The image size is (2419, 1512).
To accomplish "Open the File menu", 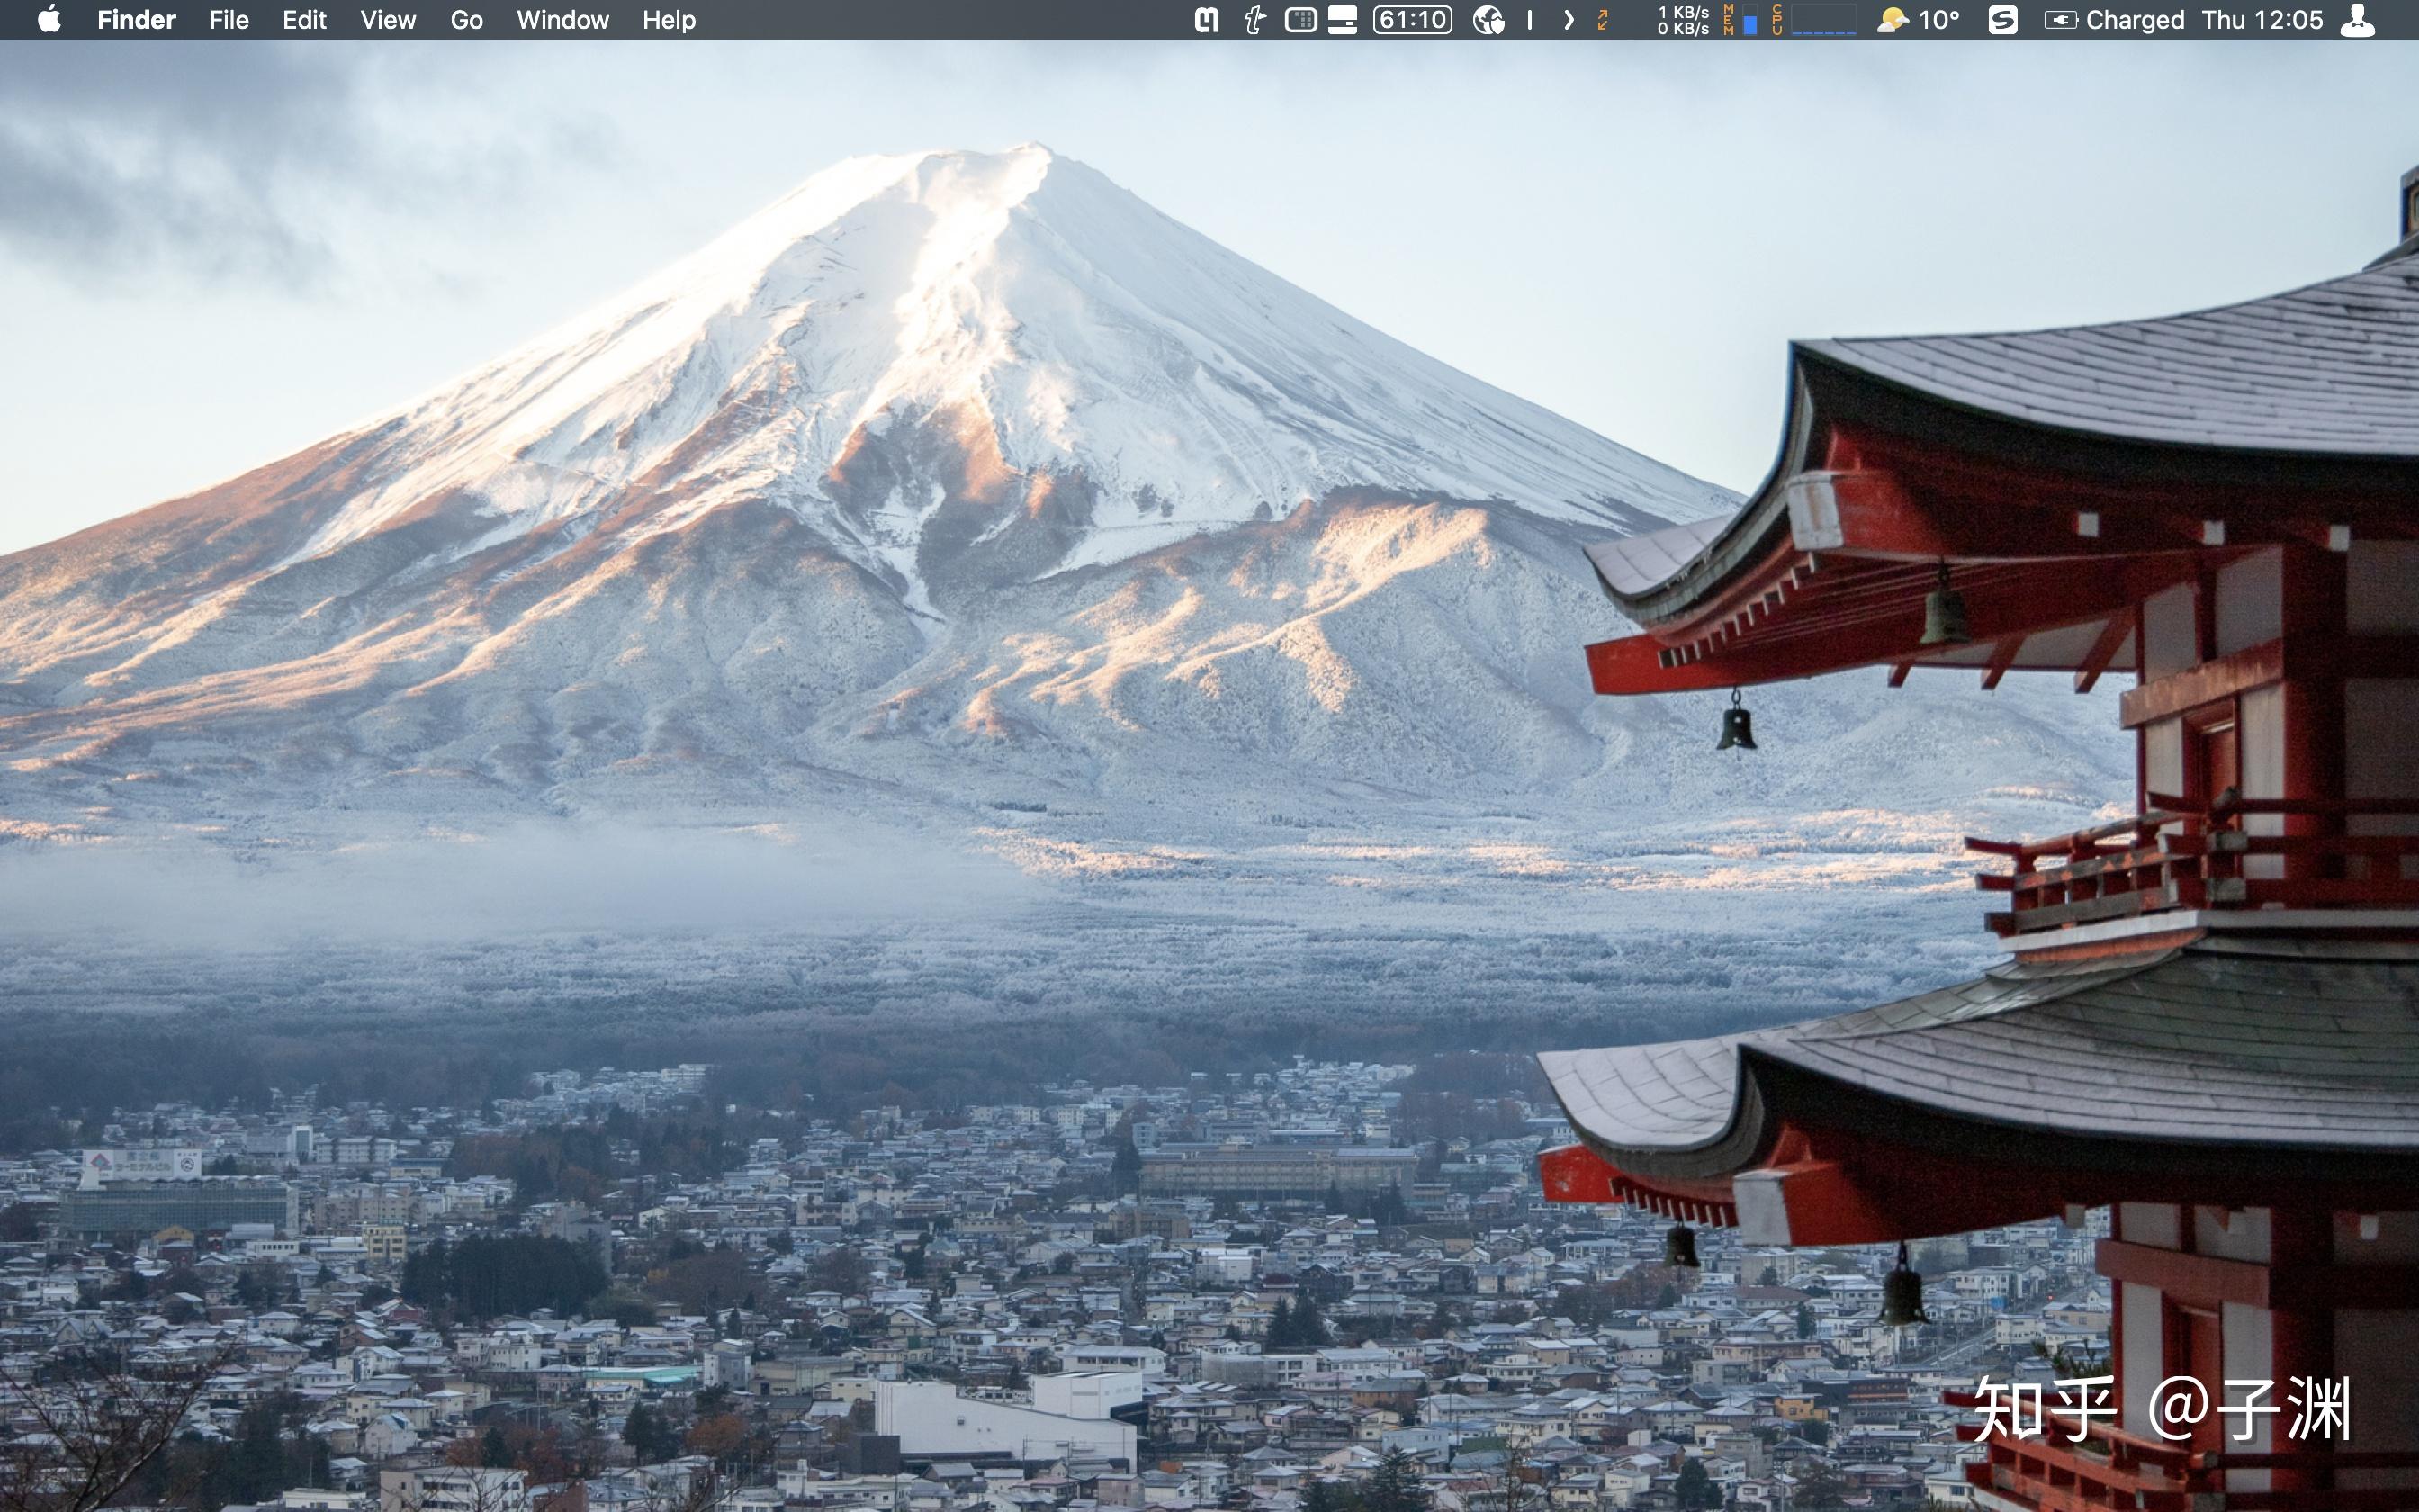I will tap(229, 20).
